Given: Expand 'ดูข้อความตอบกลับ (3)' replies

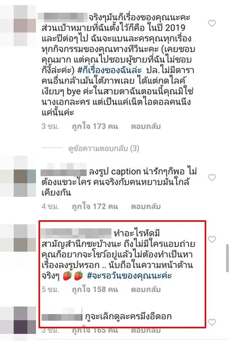Looking at the screenshot, I should click(103, 149).
